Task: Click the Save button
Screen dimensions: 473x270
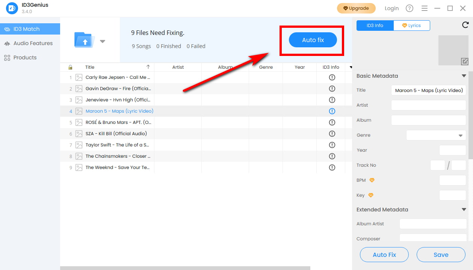Action: (441, 255)
